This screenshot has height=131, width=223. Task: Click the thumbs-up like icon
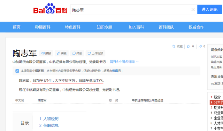(x=188, y=46)
